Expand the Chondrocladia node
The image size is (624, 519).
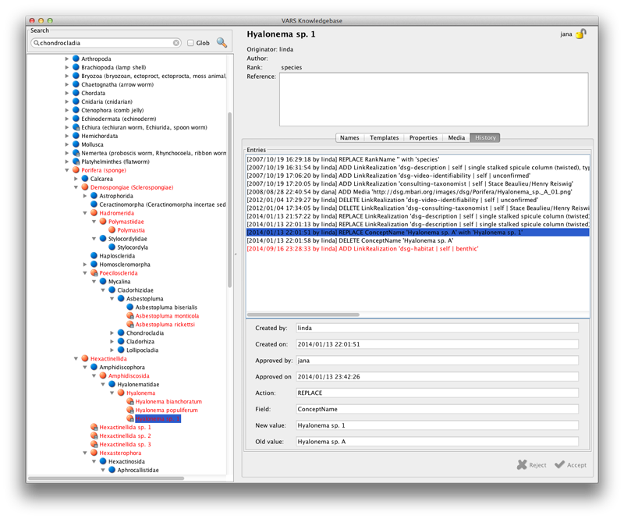point(112,333)
